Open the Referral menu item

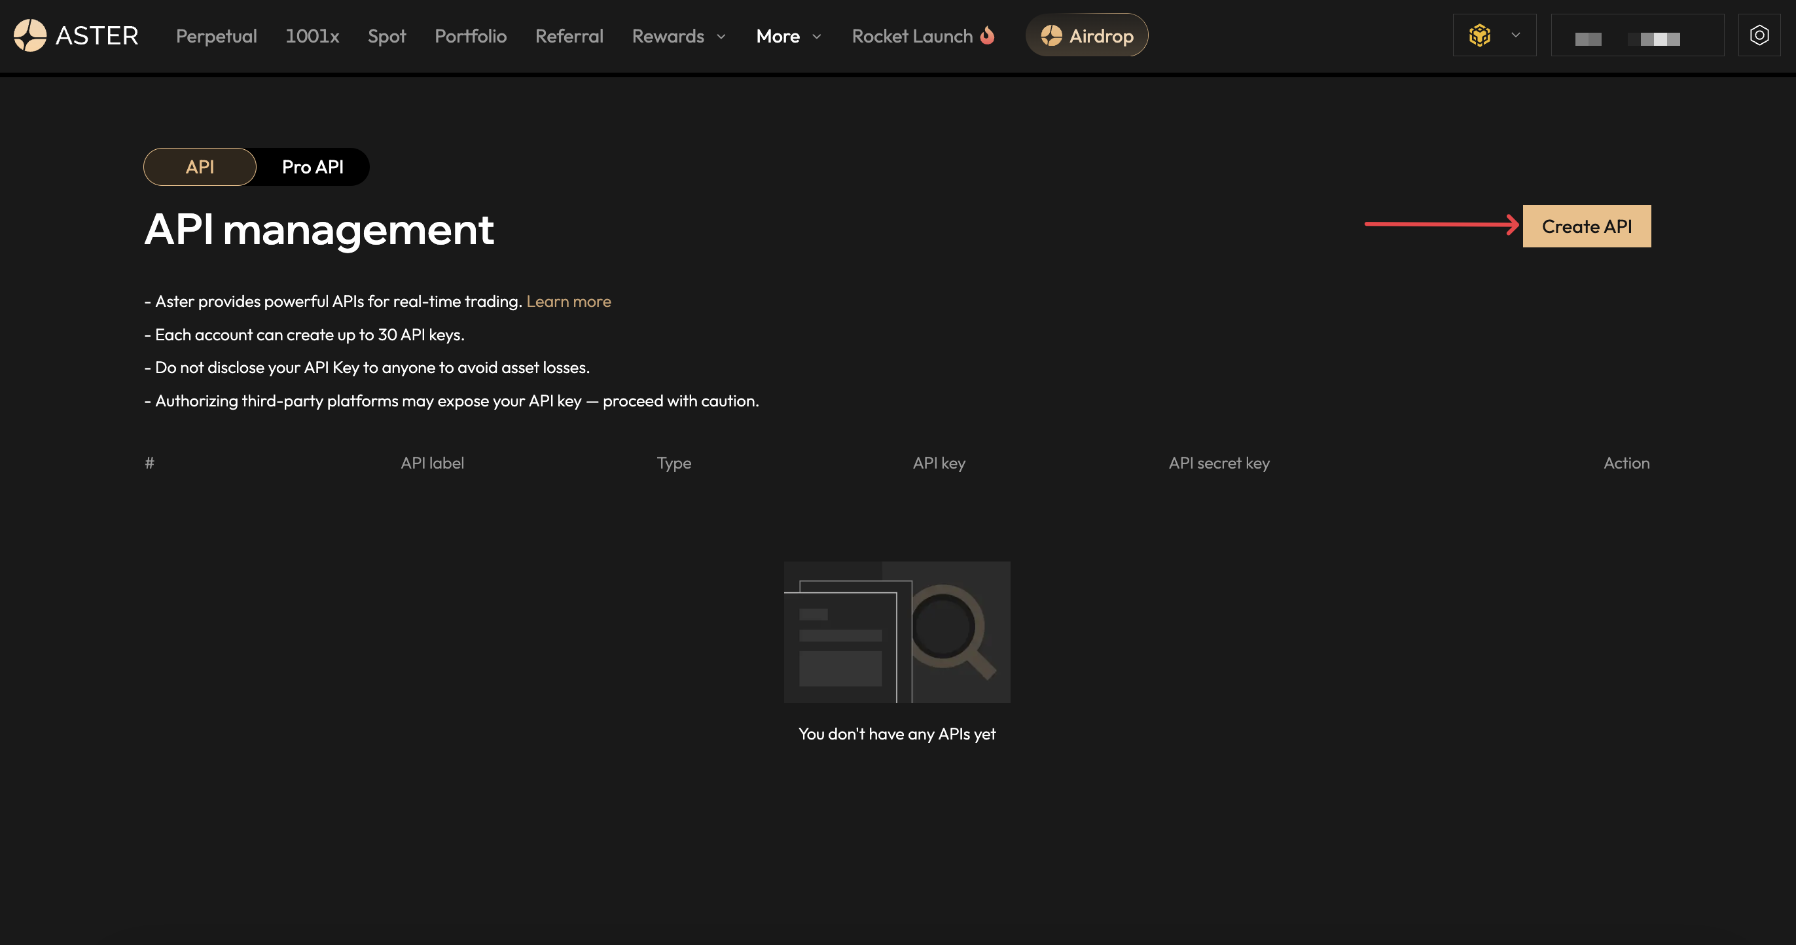569,36
